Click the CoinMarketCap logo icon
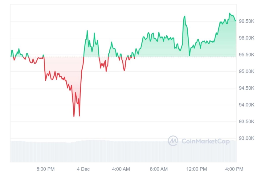 coord(173,141)
